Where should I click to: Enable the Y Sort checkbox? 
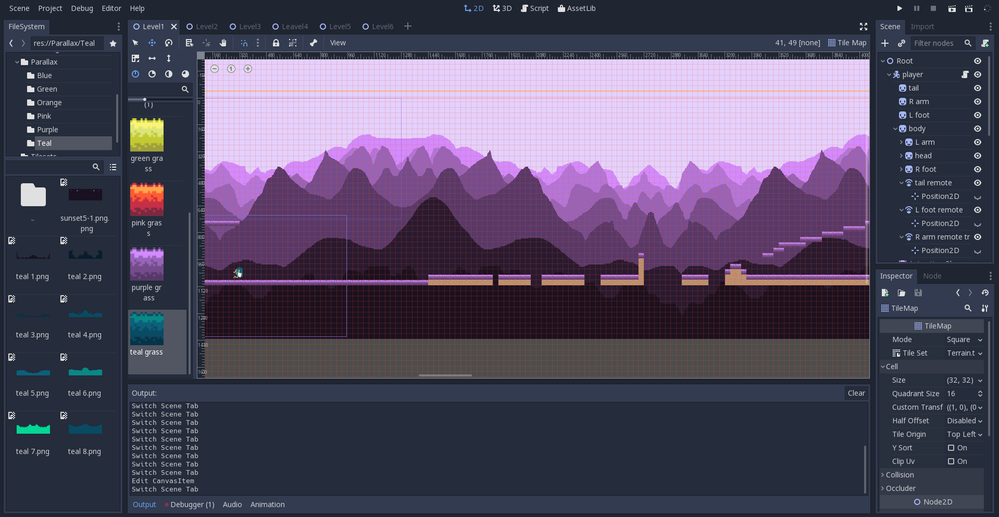pyautogui.click(x=951, y=448)
